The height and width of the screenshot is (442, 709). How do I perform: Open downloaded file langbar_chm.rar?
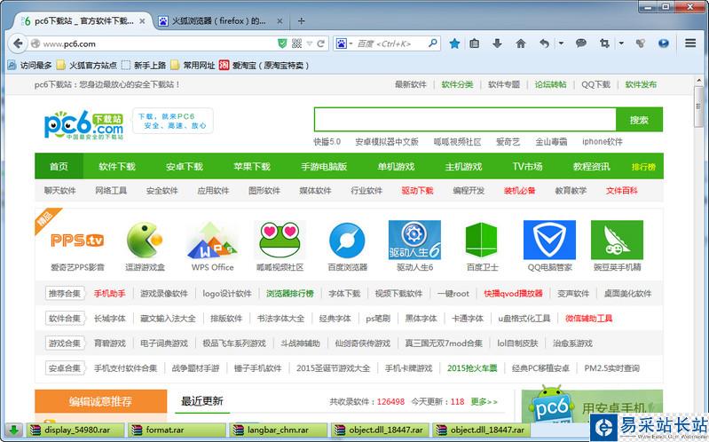pos(278,430)
